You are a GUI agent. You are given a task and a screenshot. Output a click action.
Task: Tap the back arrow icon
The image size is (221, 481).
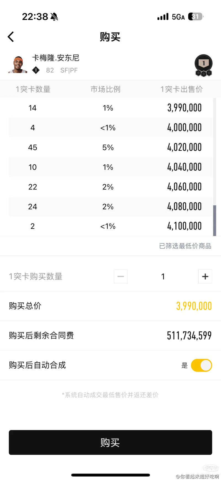pyautogui.click(x=11, y=37)
